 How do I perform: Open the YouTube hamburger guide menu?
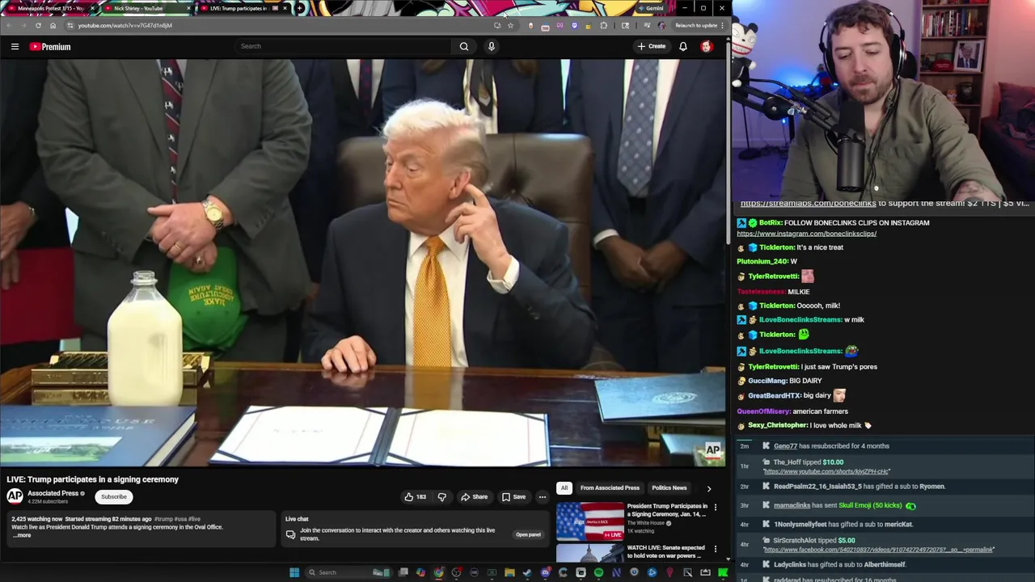[x=15, y=47]
